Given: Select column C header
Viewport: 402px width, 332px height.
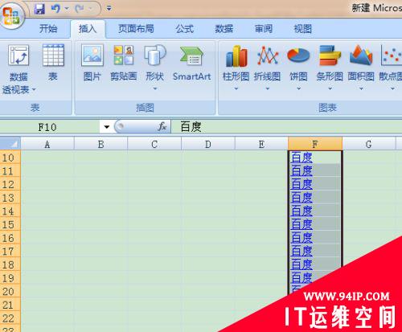Looking at the screenshot, I should click(x=154, y=144).
